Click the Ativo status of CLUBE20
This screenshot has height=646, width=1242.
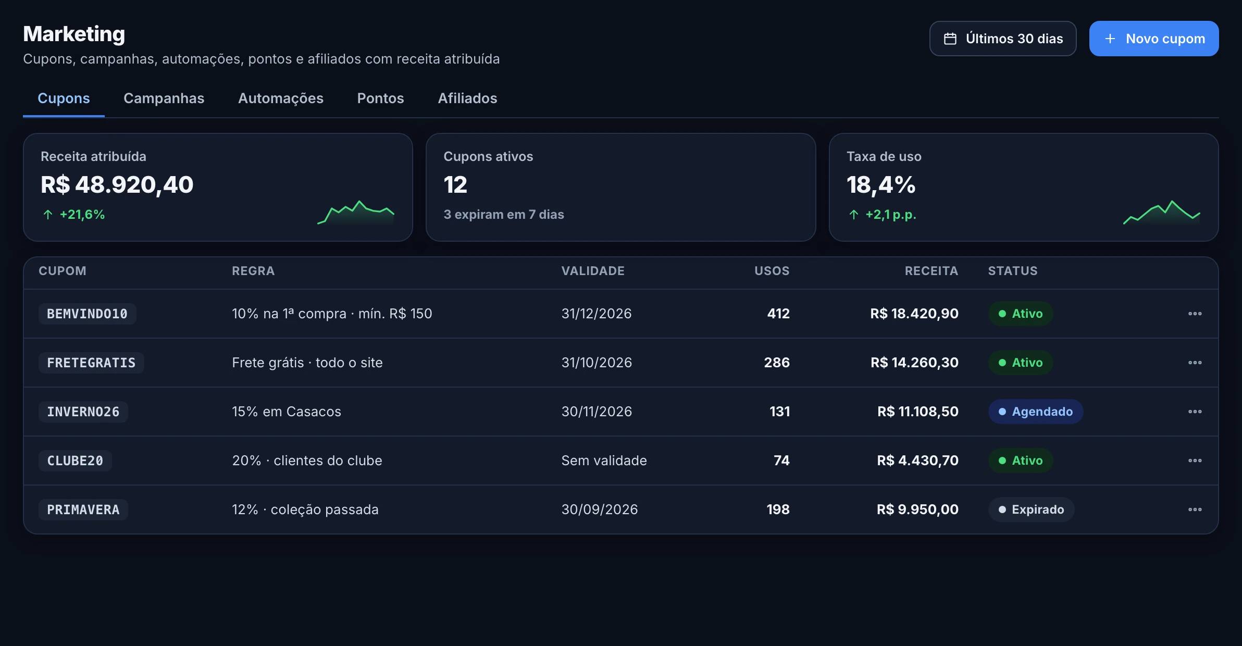1021,461
